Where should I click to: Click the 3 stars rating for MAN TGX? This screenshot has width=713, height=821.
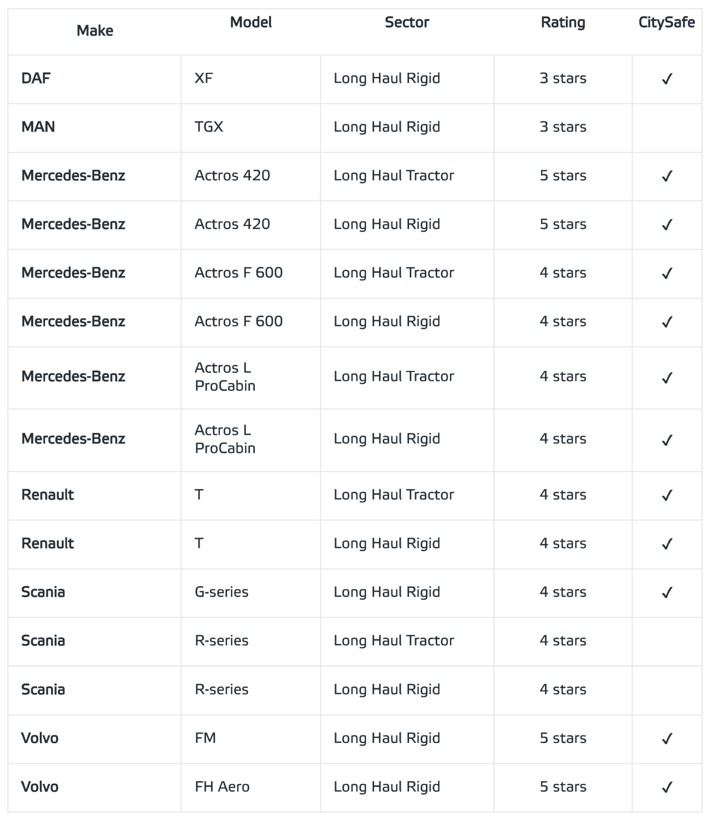(563, 127)
